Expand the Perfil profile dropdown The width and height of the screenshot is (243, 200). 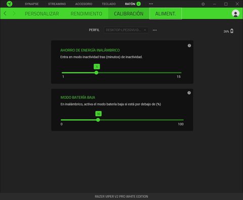point(126,30)
